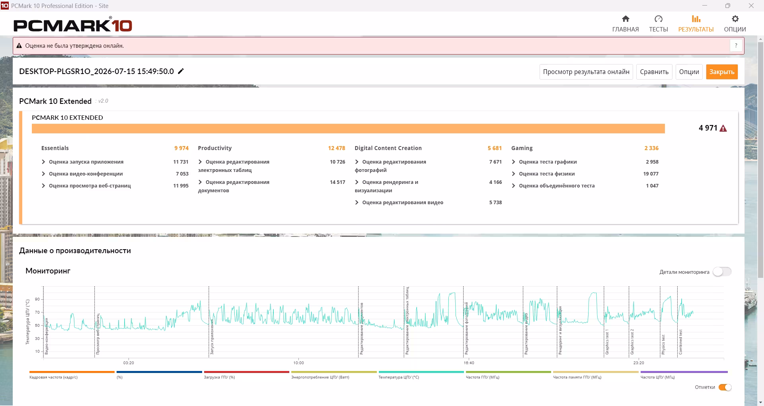
Task: Expand Оценка запуска приложения
Action: click(x=43, y=162)
